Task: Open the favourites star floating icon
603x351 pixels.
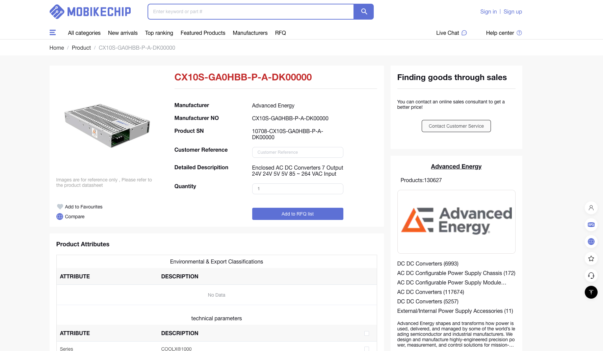Action: (x=591, y=258)
